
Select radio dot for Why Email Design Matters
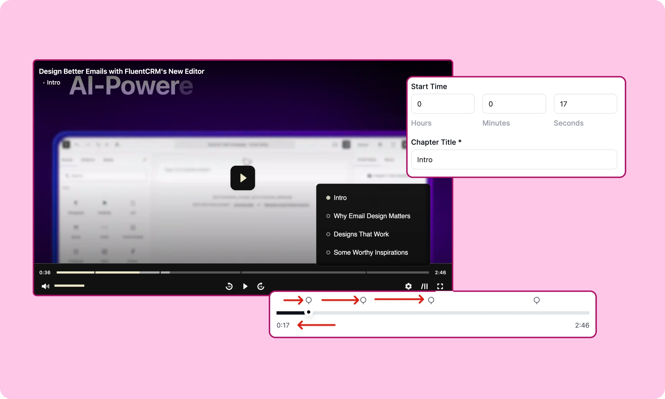point(328,216)
